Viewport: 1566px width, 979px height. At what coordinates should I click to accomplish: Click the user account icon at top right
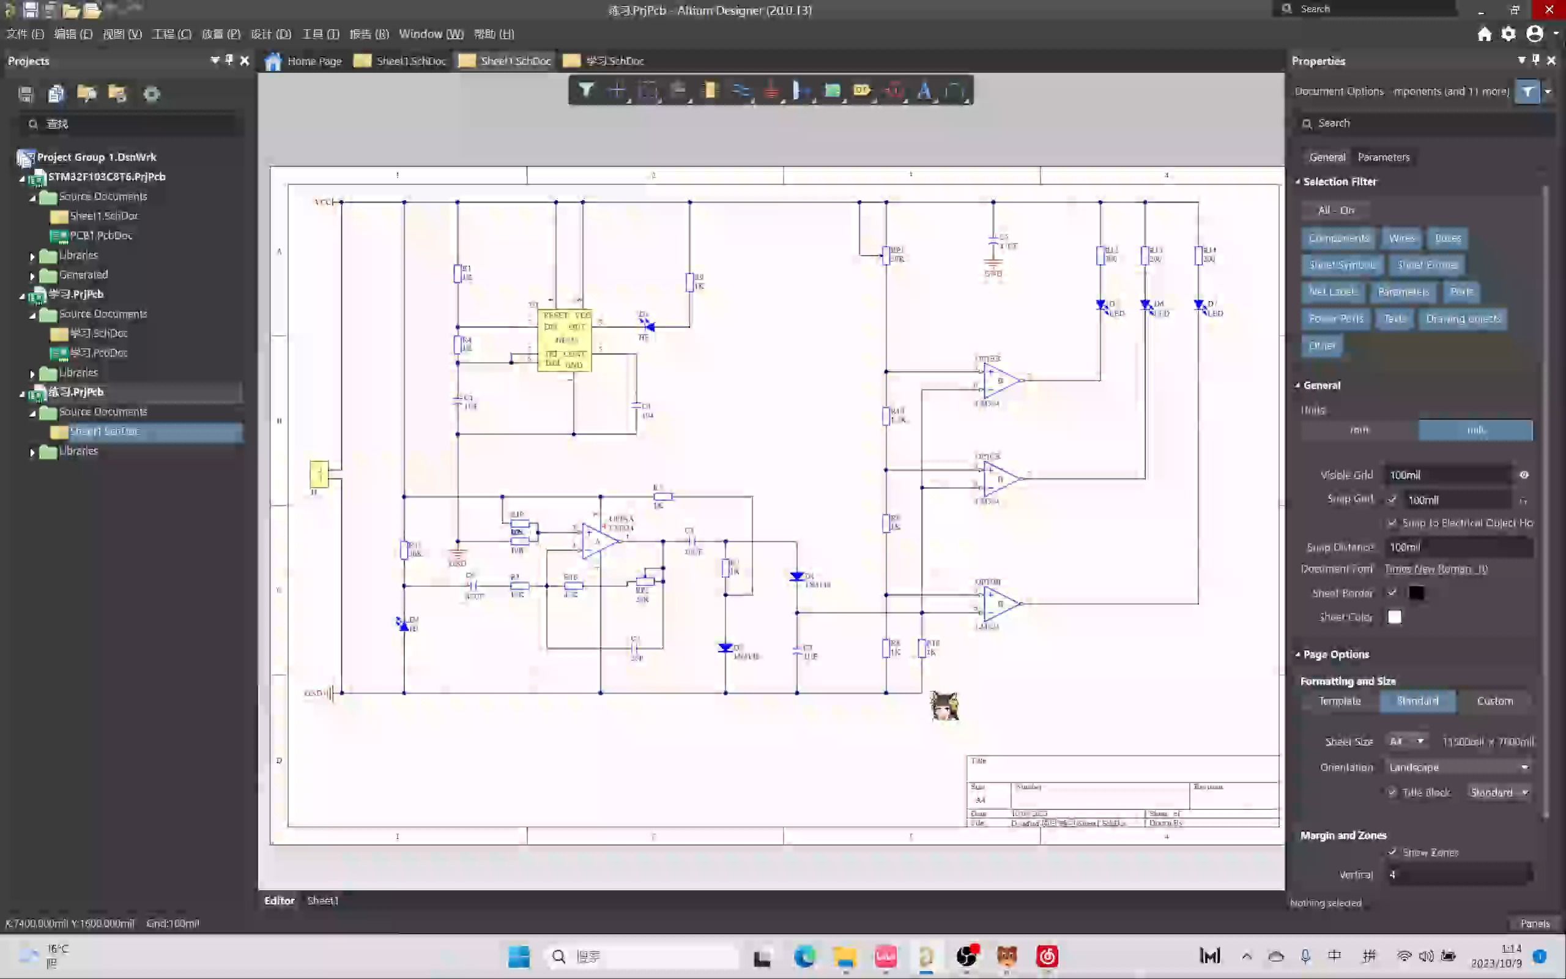(x=1535, y=34)
